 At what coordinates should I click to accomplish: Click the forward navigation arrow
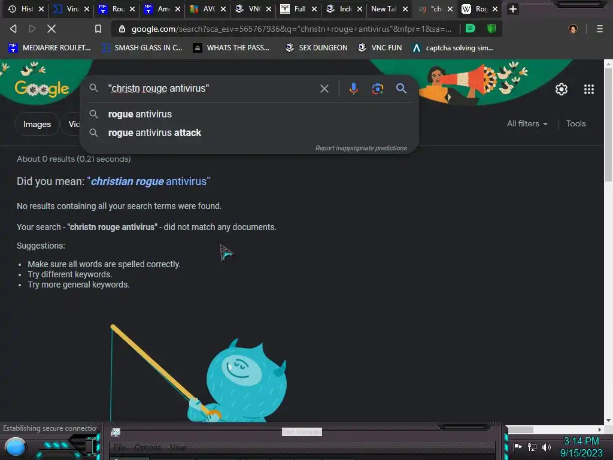[x=32, y=29]
